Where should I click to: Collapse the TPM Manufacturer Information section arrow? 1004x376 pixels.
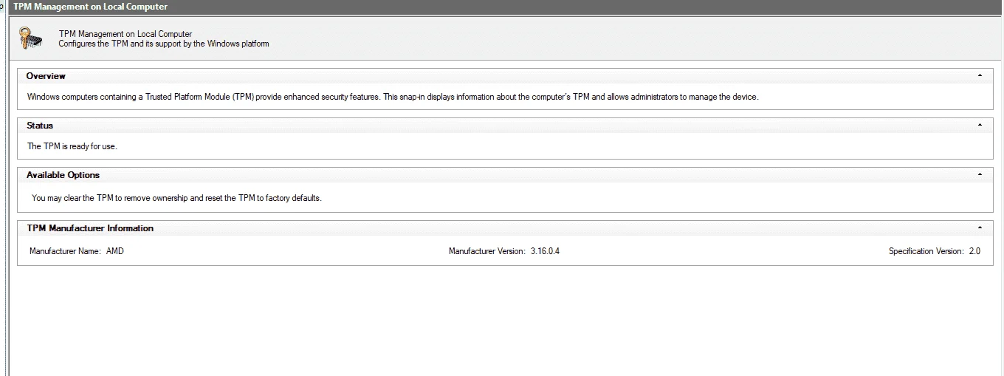980,228
